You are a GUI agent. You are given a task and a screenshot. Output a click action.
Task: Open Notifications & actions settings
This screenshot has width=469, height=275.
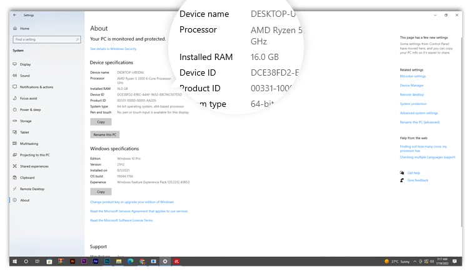coord(36,87)
